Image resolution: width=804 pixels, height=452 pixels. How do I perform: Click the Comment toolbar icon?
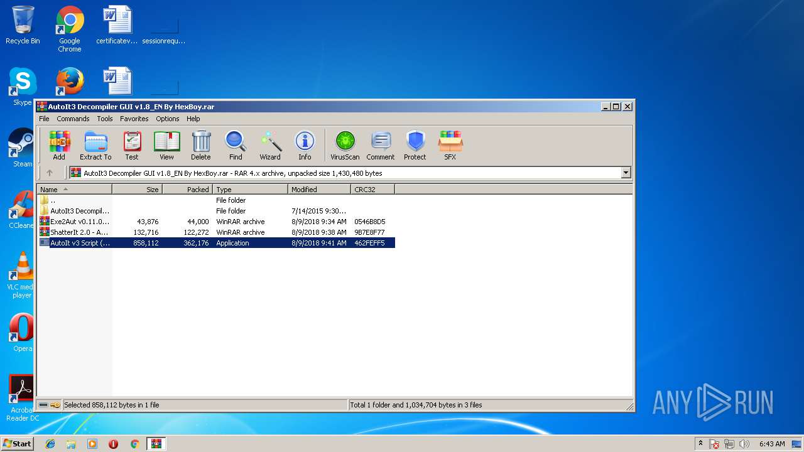point(381,146)
